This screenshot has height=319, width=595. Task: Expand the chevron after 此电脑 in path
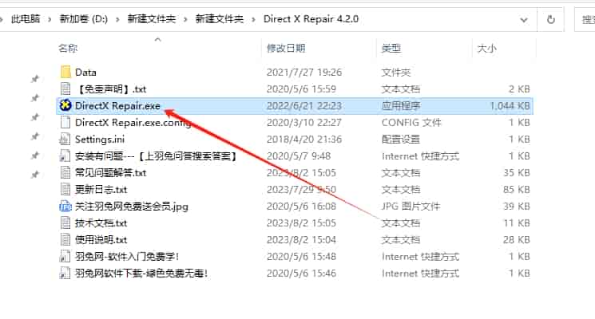pyautogui.click(x=50, y=19)
